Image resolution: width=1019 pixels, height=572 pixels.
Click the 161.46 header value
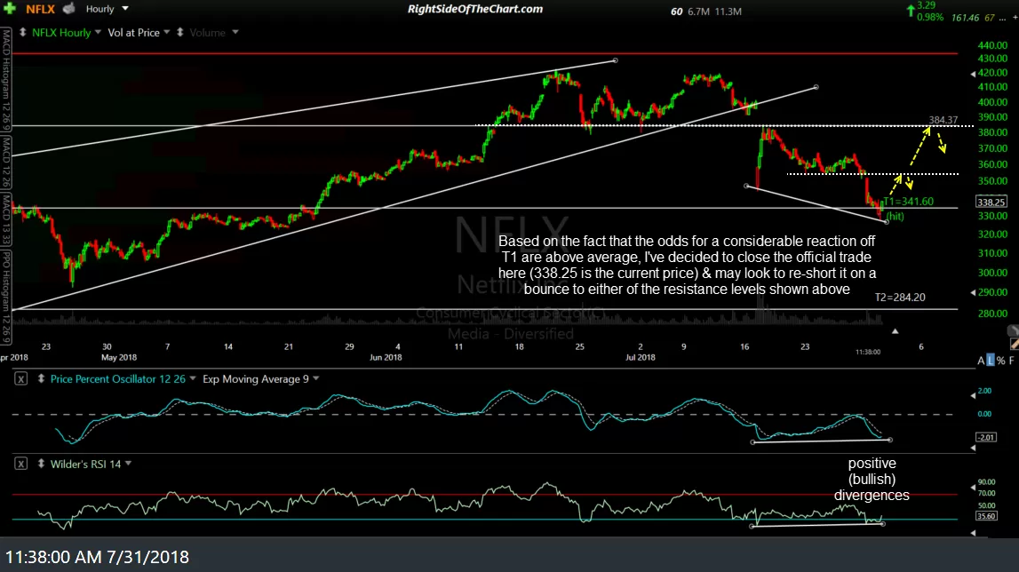coord(965,18)
